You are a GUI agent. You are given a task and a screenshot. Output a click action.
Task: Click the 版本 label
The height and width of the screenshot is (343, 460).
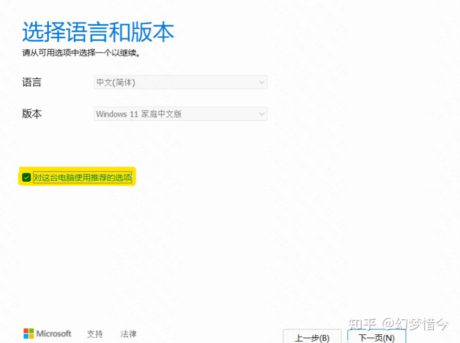(32, 114)
